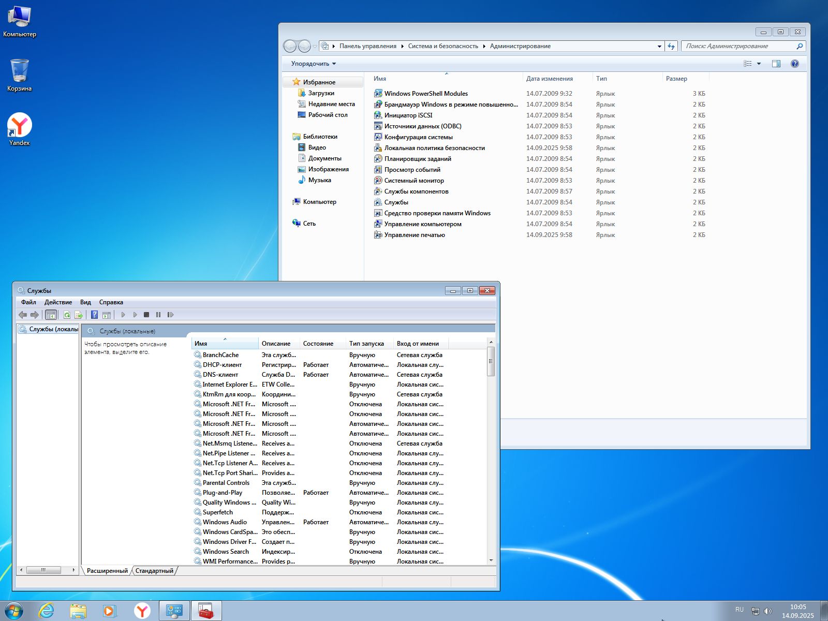
Task: Select the Superfetch service row
Action: (339, 512)
